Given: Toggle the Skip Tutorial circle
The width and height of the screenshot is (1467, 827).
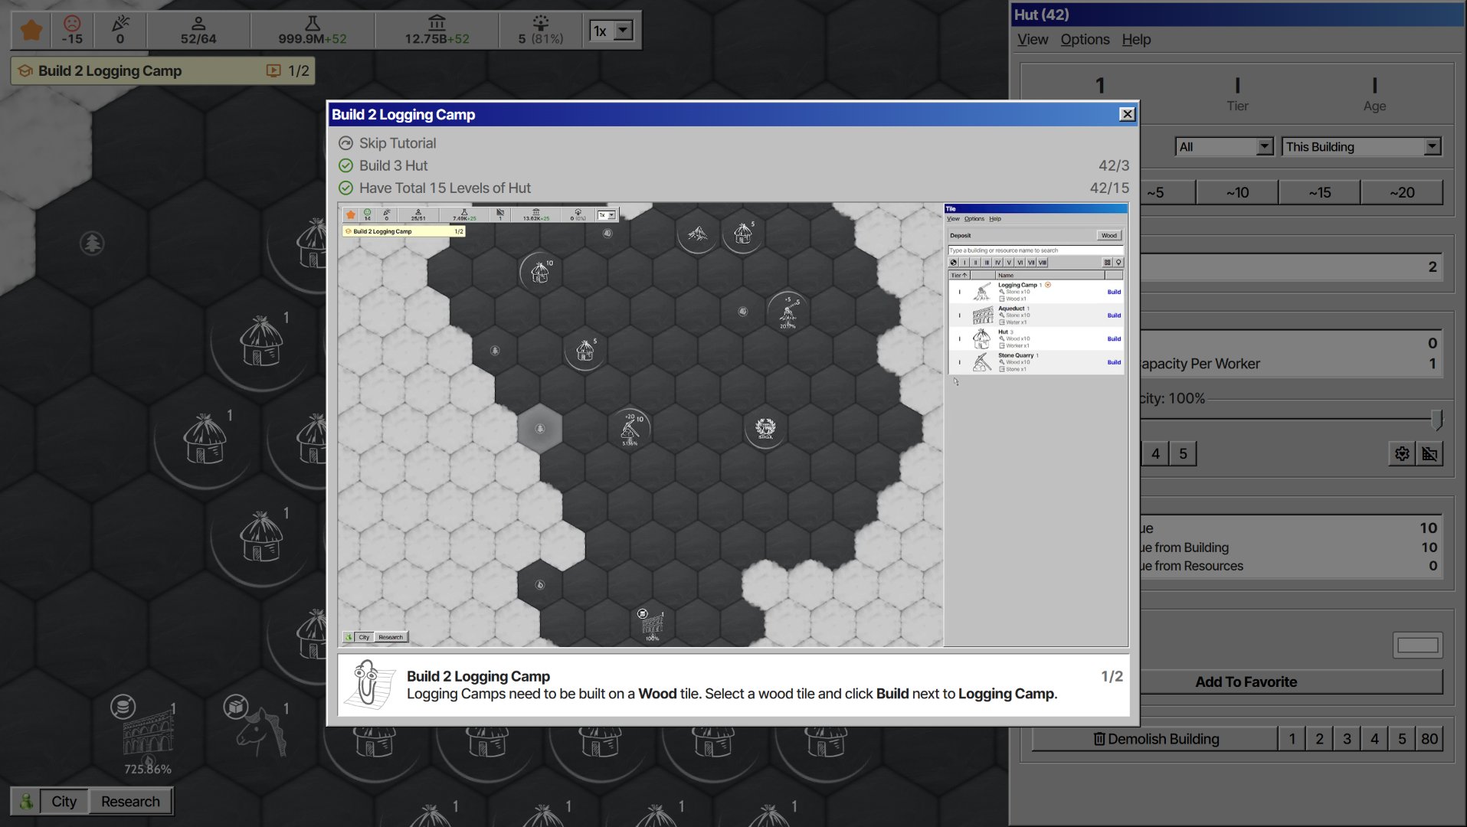Looking at the screenshot, I should [346, 143].
